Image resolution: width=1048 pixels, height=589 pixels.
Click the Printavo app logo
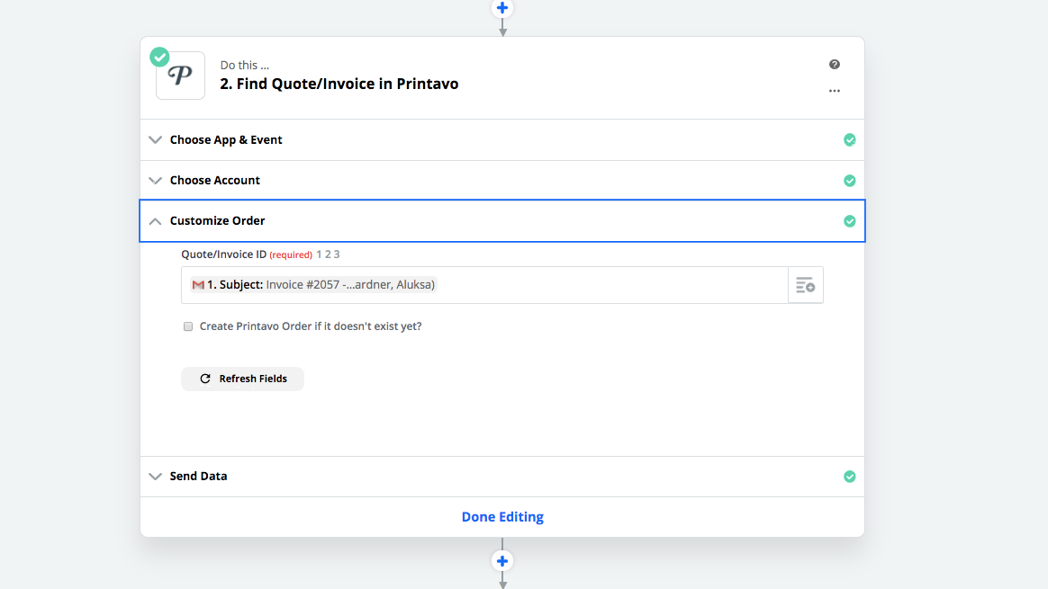tap(180, 76)
